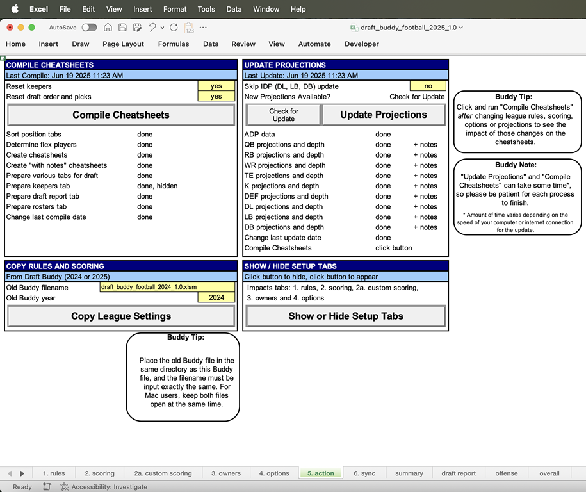Click the Save icon in toolbar
The height and width of the screenshot is (492, 586).
pos(122,28)
